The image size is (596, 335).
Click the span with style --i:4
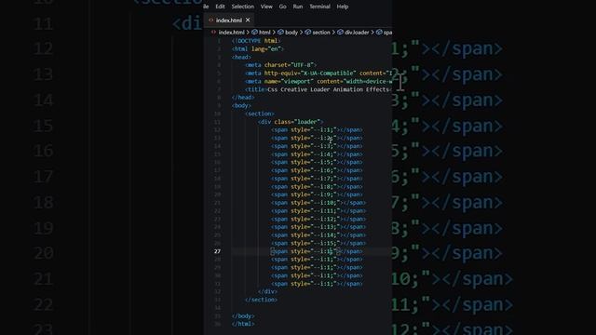pyautogui.click(x=317, y=154)
